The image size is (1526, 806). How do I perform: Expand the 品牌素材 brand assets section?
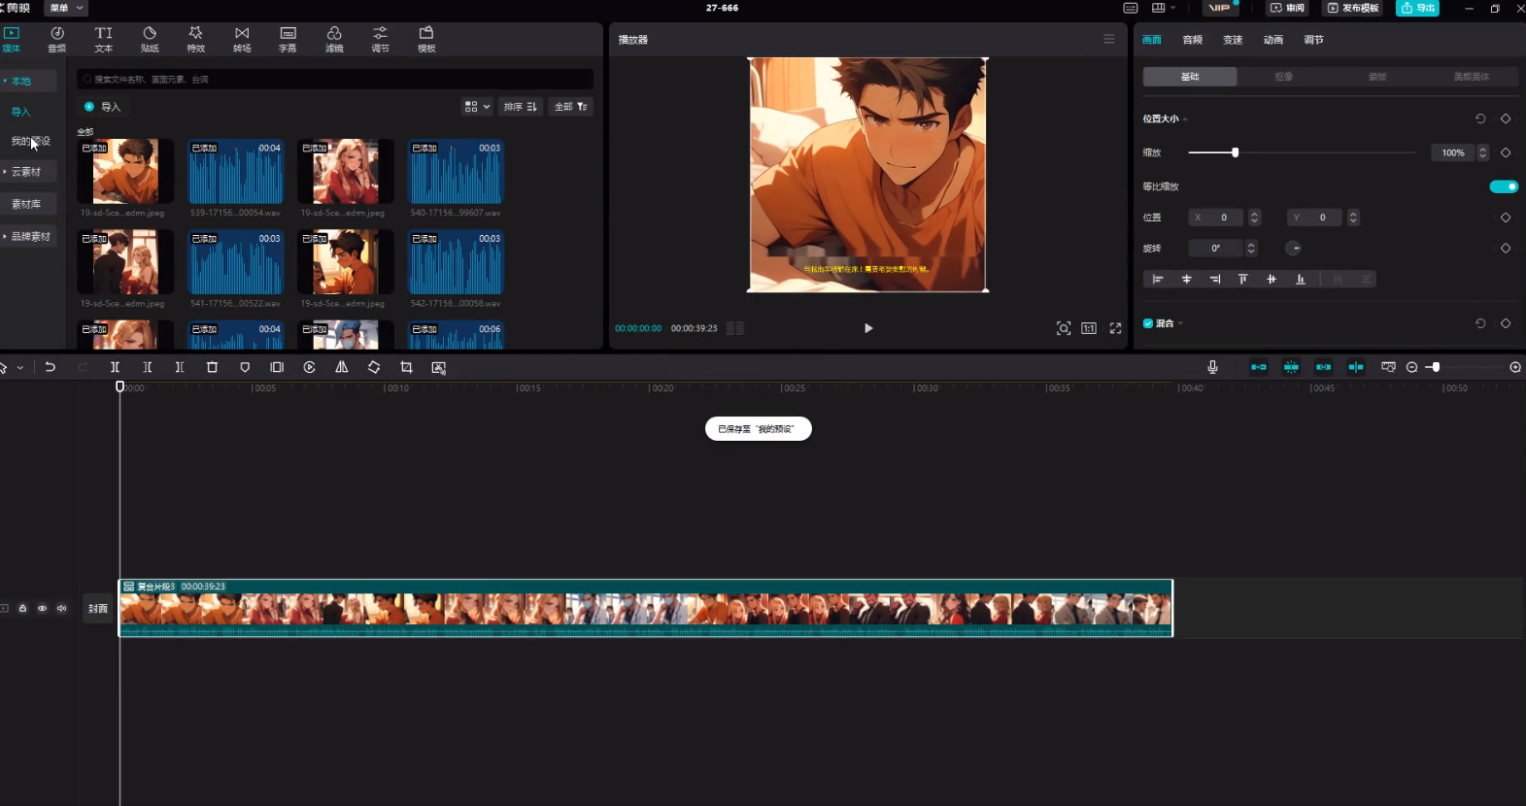(5, 236)
